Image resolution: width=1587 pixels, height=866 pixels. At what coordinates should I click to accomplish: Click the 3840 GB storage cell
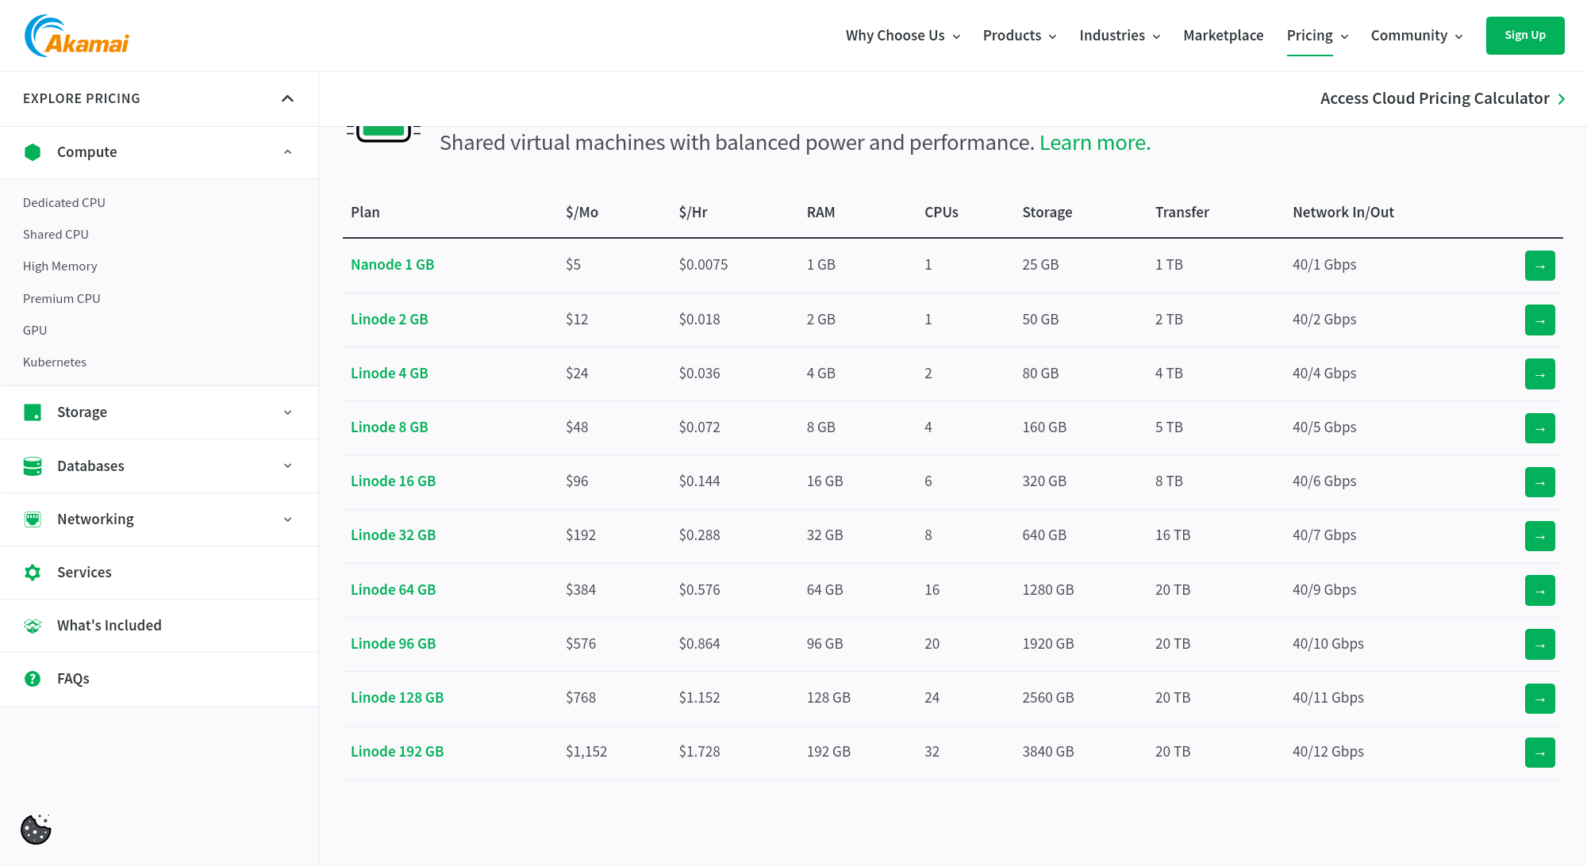pyautogui.click(x=1048, y=752)
